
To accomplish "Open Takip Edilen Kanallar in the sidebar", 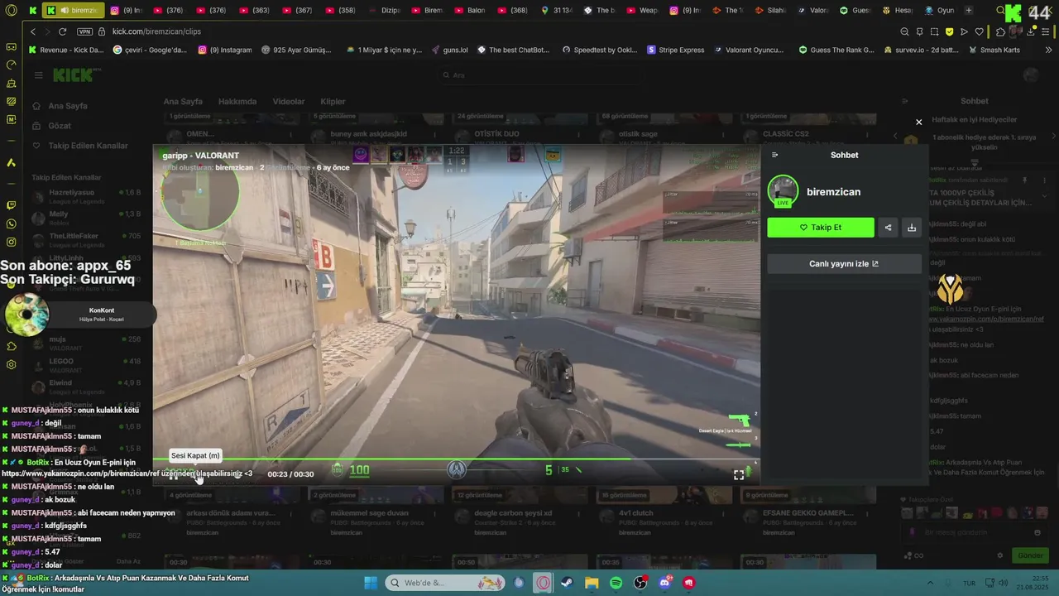I will (x=80, y=146).
